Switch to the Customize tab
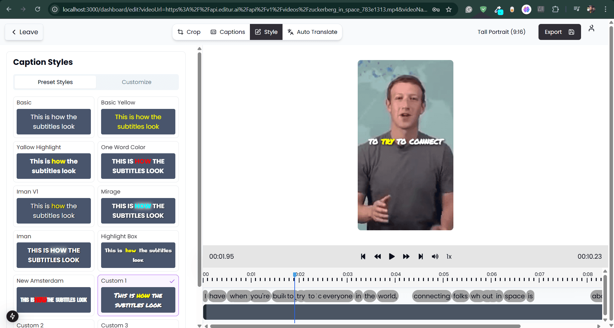Screen dimensions: 614x328 [x=137, y=82]
